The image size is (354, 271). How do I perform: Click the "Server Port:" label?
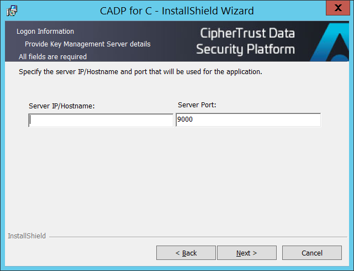pos(197,105)
